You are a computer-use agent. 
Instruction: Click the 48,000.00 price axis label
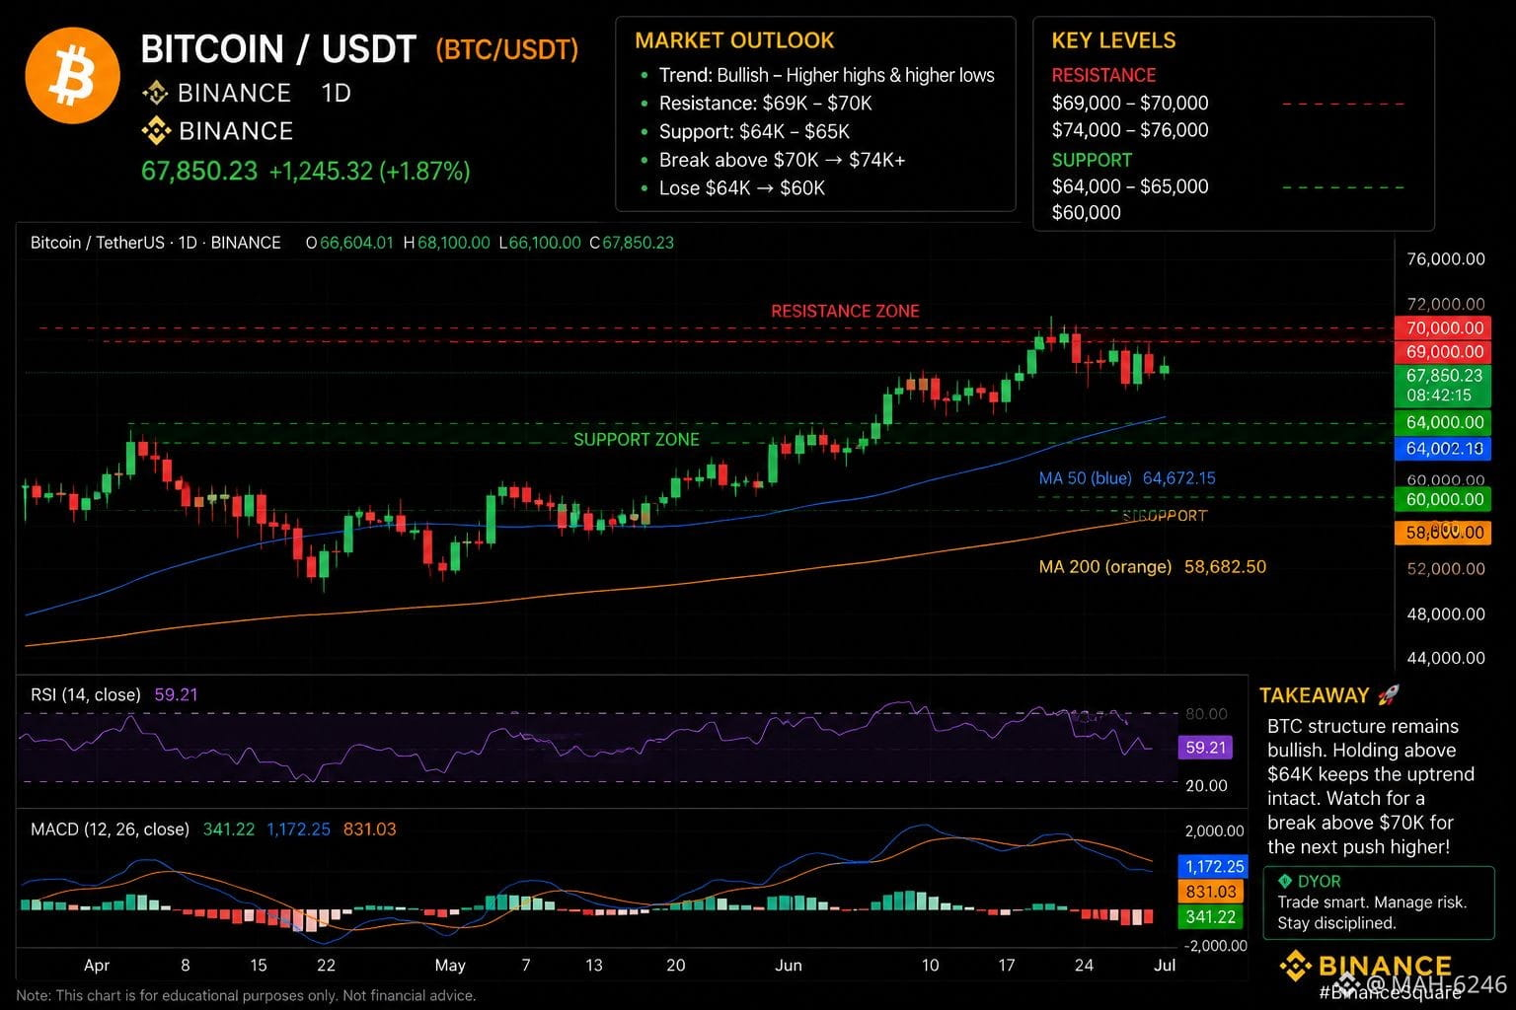pos(1445,613)
